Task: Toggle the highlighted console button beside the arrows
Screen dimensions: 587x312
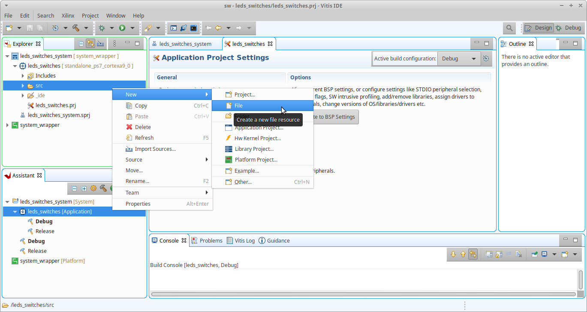Action: tap(473, 254)
